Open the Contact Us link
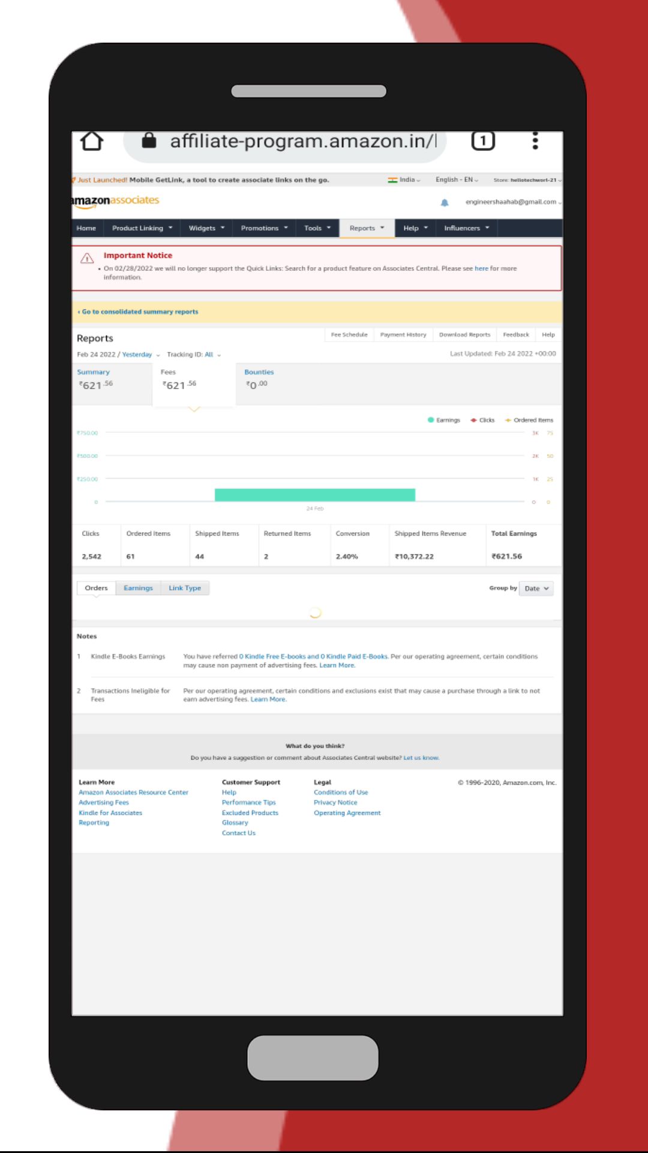 tap(239, 833)
